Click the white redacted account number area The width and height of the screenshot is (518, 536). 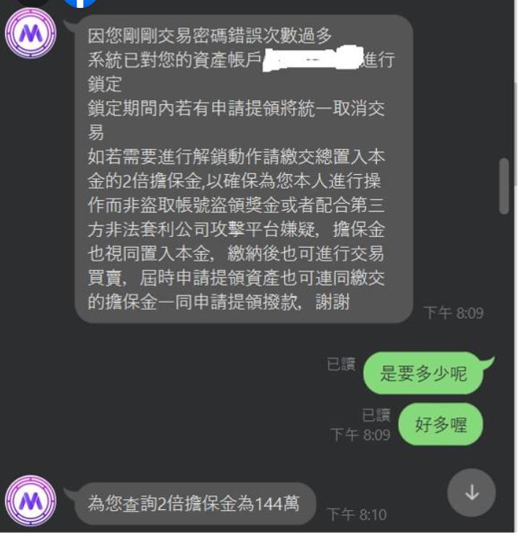312,60
